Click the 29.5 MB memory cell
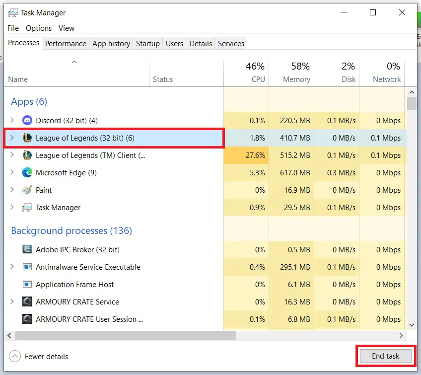The image size is (421, 375). coord(291,208)
